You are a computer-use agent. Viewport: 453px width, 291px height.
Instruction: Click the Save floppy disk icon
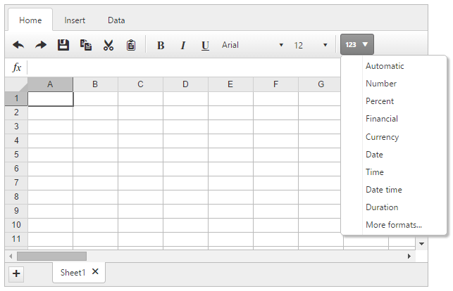(x=63, y=45)
